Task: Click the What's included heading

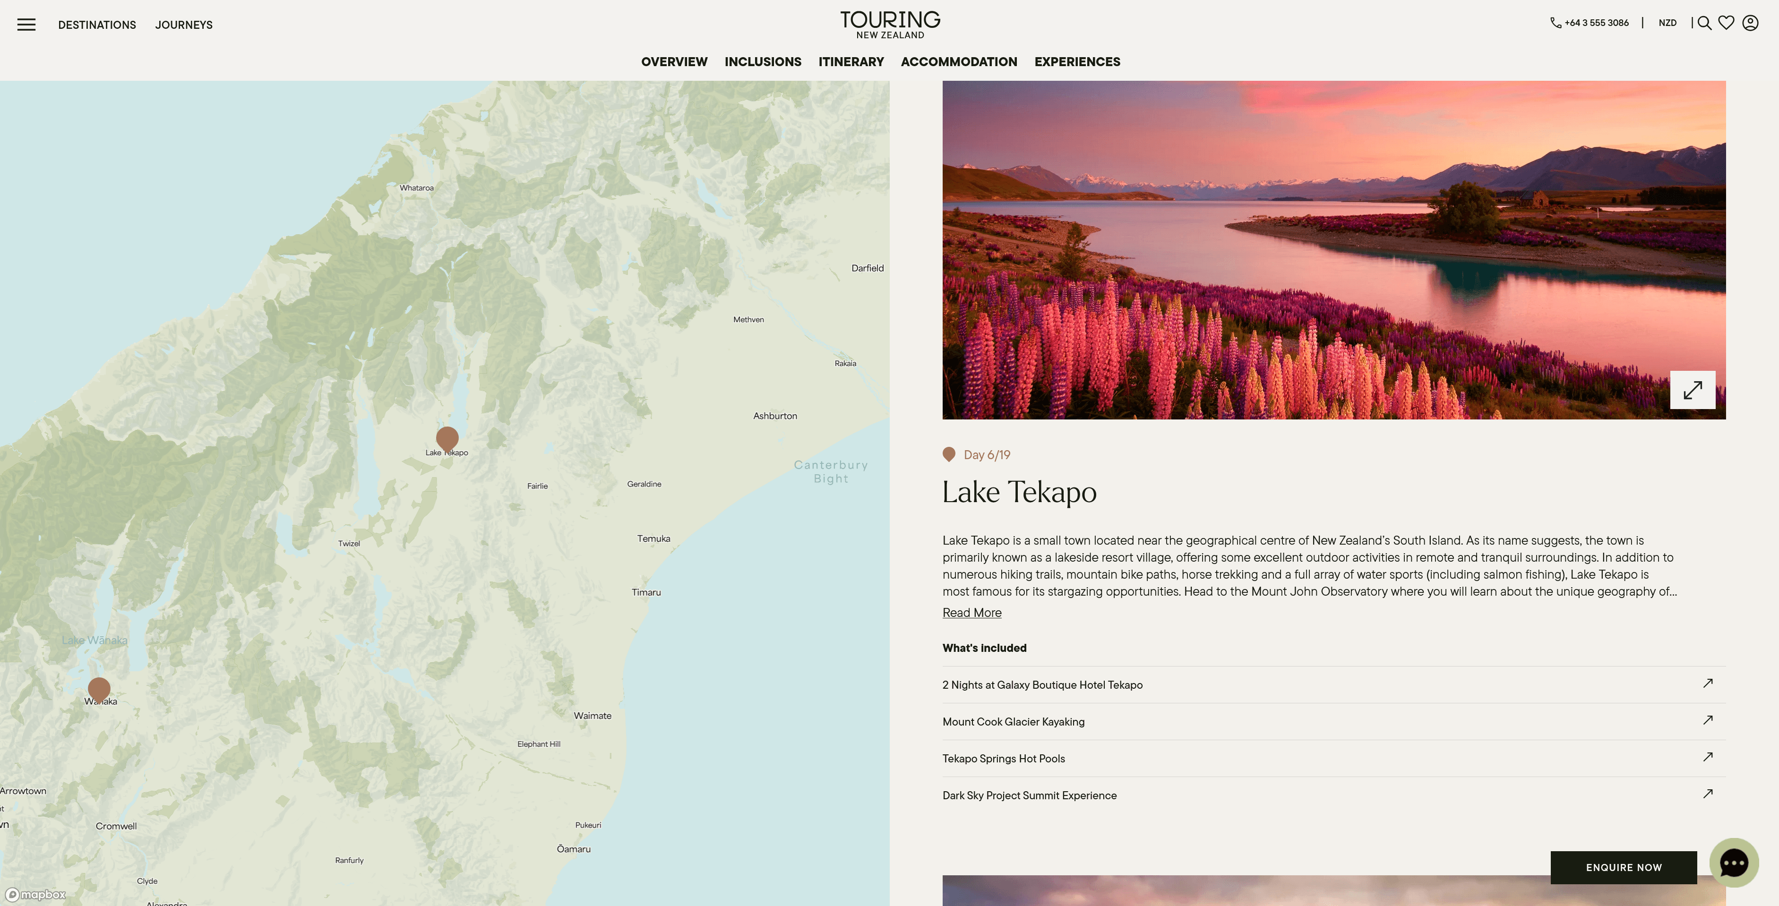Action: 984,648
